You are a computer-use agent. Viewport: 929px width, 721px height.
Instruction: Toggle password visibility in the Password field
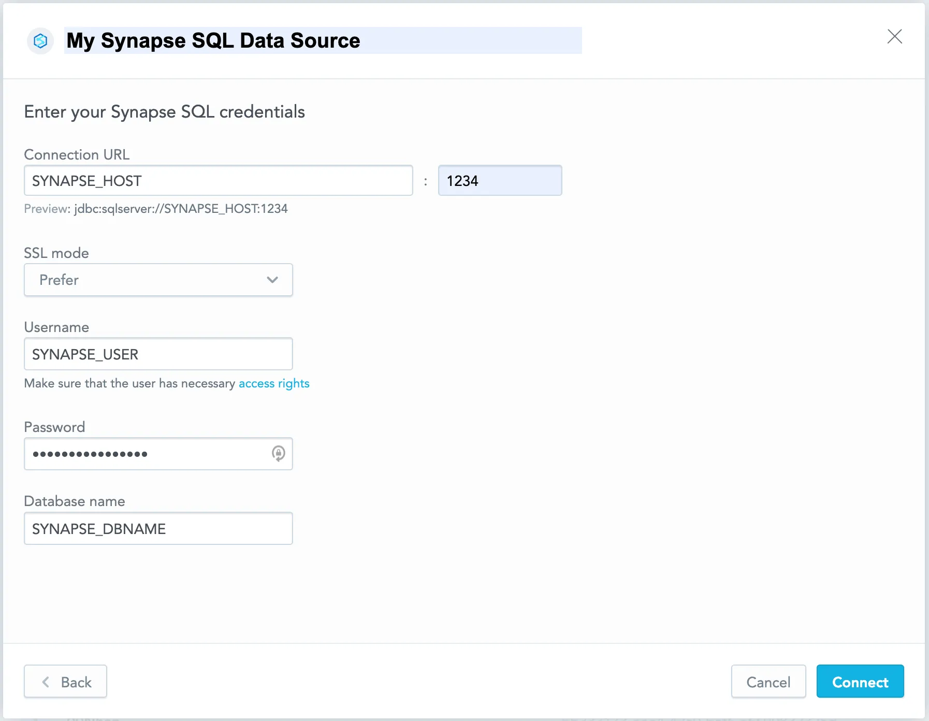pyautogui.click(x=279, y=454)
